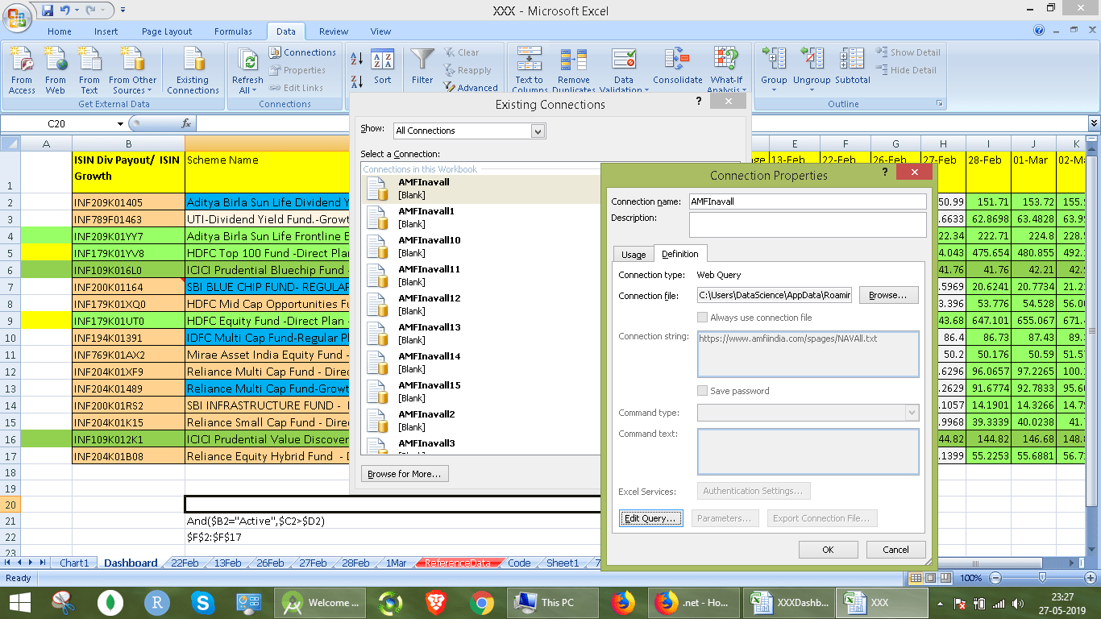Click the Description text box
This screenshot has width=1101, height=619.
coord(807,225)
